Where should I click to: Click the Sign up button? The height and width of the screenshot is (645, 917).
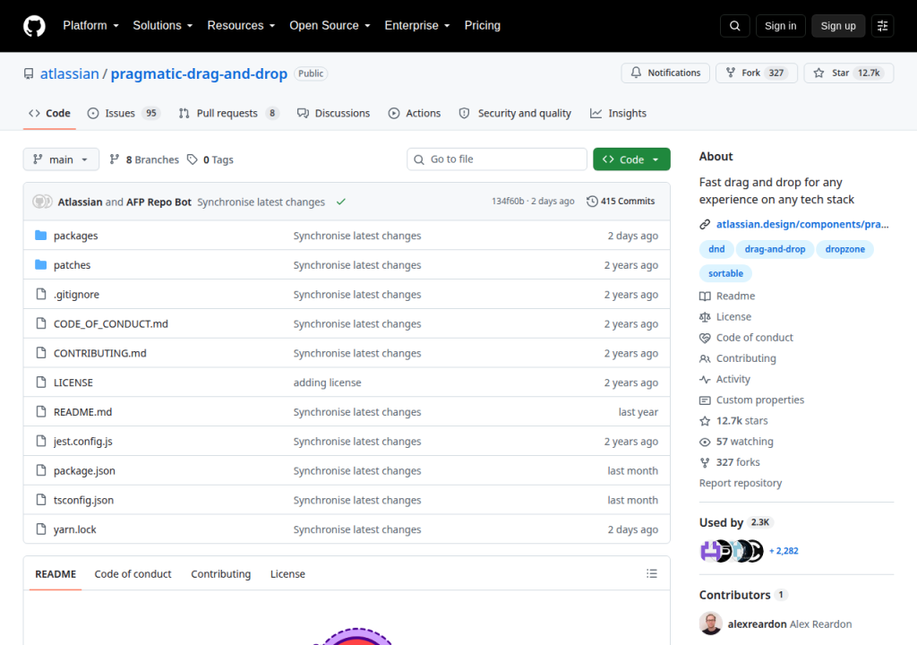(838, 26)
